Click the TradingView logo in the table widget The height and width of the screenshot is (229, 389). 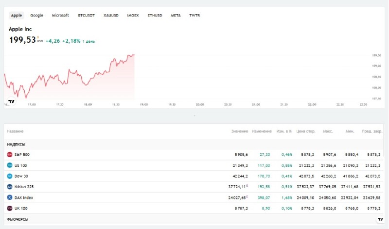click(380, 219)
